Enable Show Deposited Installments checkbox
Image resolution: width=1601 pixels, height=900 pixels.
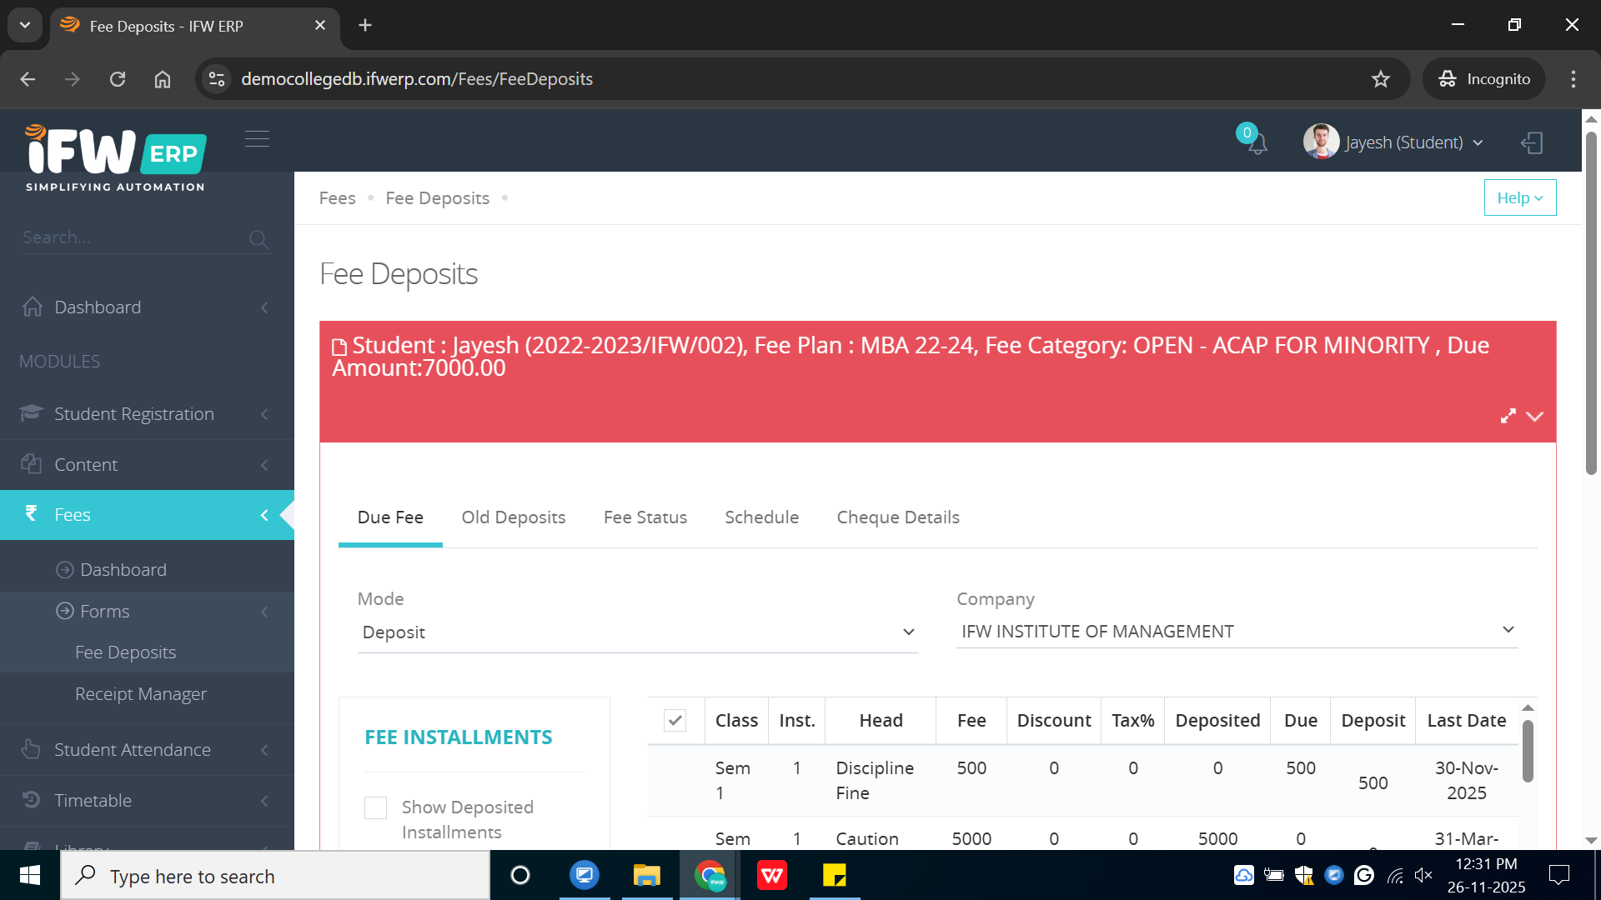(x=375, y=807)
